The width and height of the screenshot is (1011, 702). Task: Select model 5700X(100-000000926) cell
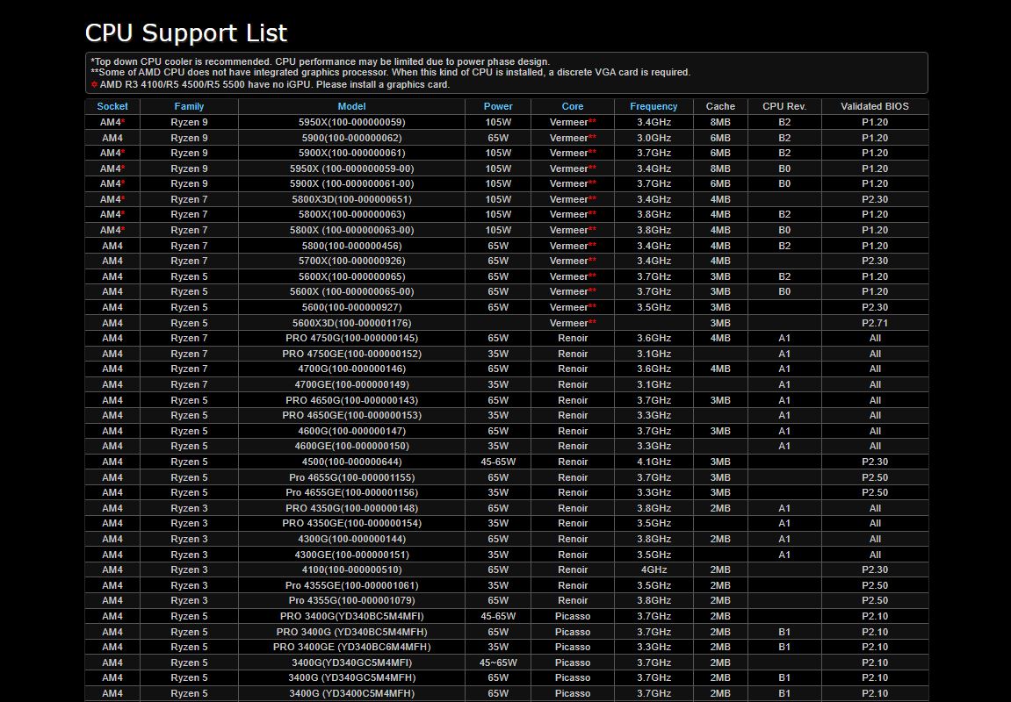tap(351, 261)
